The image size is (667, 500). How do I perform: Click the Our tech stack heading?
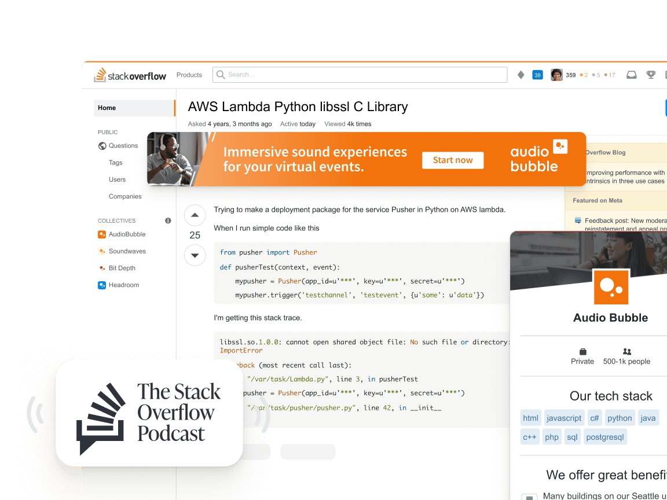click(x=611, y=396)
